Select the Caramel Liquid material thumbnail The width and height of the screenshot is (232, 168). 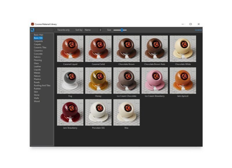coord(70,49)
